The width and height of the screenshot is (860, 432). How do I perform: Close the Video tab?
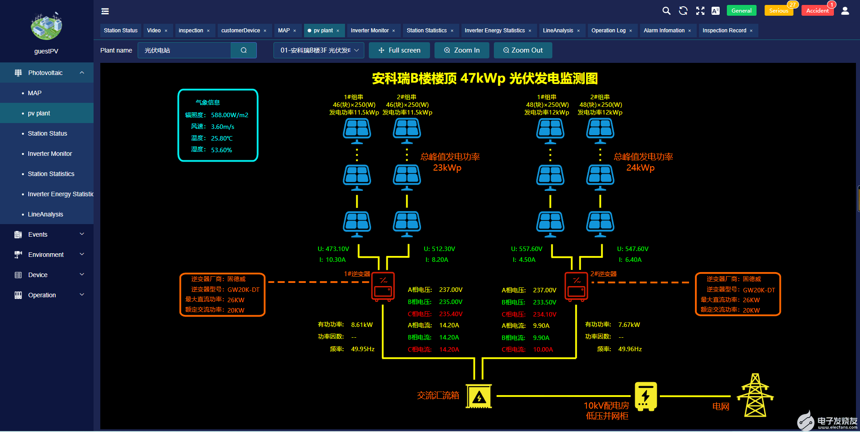166,31
